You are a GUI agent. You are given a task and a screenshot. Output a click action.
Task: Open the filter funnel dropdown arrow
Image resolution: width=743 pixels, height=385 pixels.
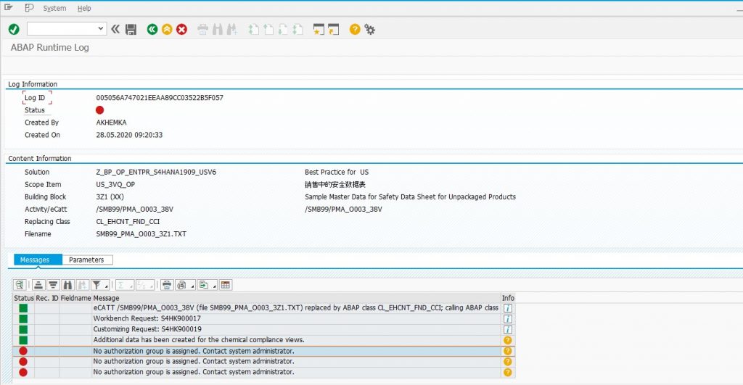107,286
